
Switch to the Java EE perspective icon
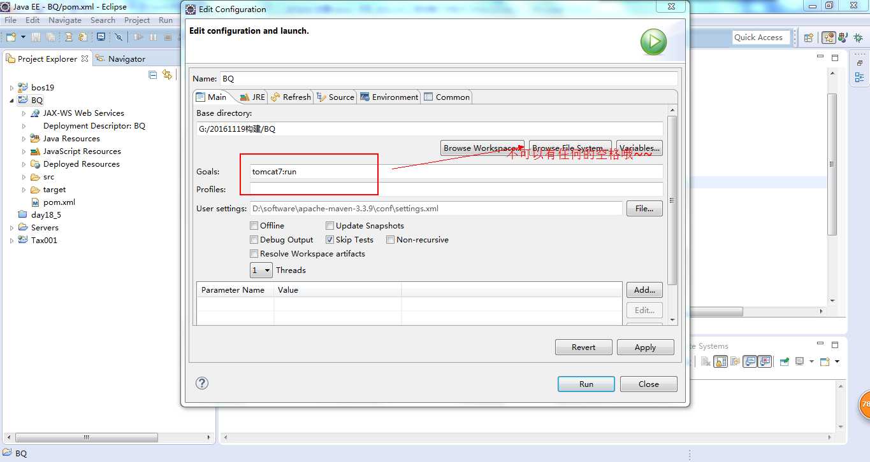[x=829, y=38]
